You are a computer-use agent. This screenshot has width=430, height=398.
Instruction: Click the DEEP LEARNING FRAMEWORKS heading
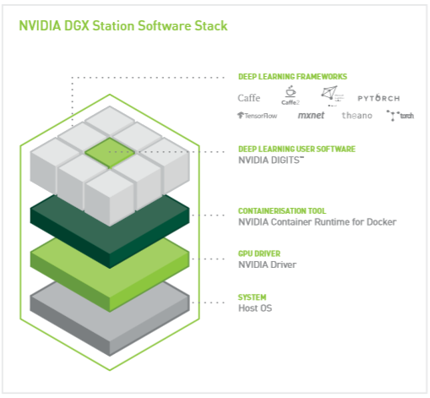(x=292, y=77)
